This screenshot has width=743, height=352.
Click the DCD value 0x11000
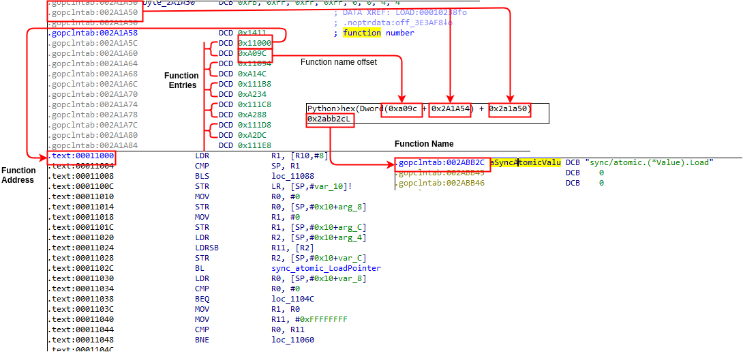(x=254, y=43)
